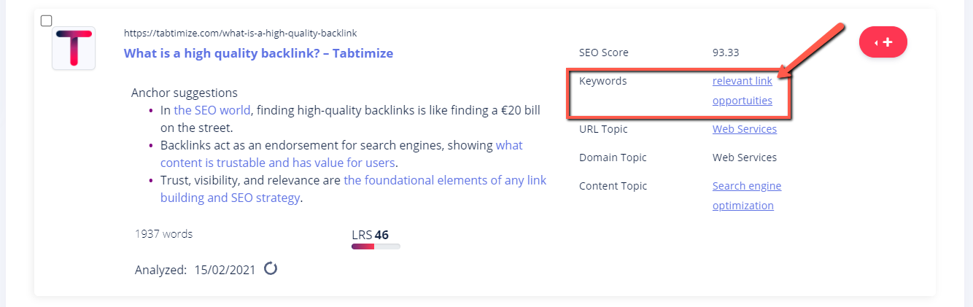Click the red plus add button
Viewport: 973px width, 307px height.
click(883, 42)
